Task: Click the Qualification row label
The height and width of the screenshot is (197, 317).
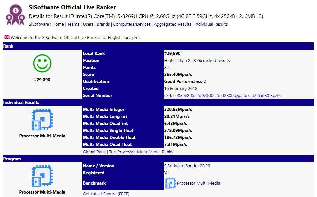Action: (x=96, y=81)
